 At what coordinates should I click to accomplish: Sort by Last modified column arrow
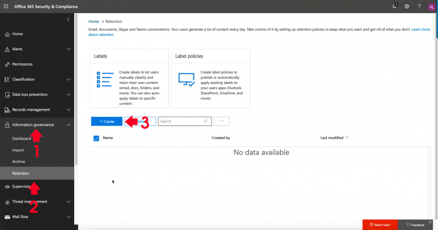pos(347,137)
